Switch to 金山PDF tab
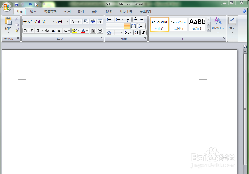This screenshot has height=174, width=249. pyautogui.click(x=146, y=11)
